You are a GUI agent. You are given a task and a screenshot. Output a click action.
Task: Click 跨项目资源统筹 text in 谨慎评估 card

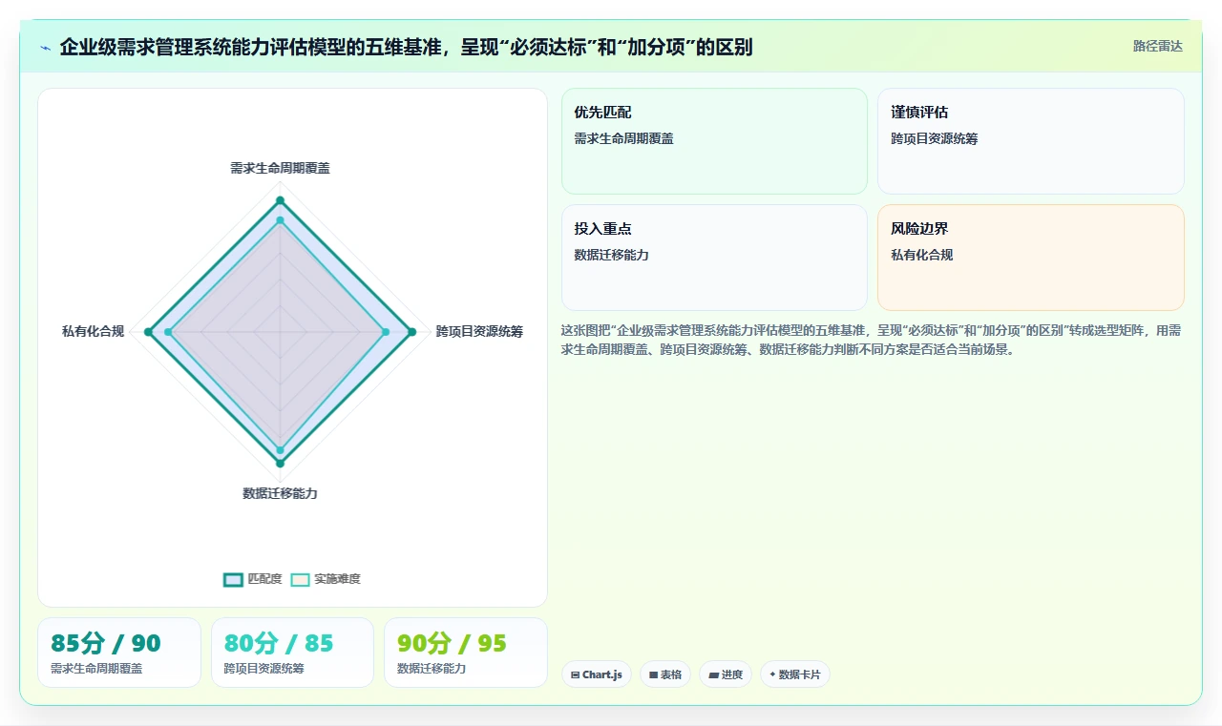934,138
